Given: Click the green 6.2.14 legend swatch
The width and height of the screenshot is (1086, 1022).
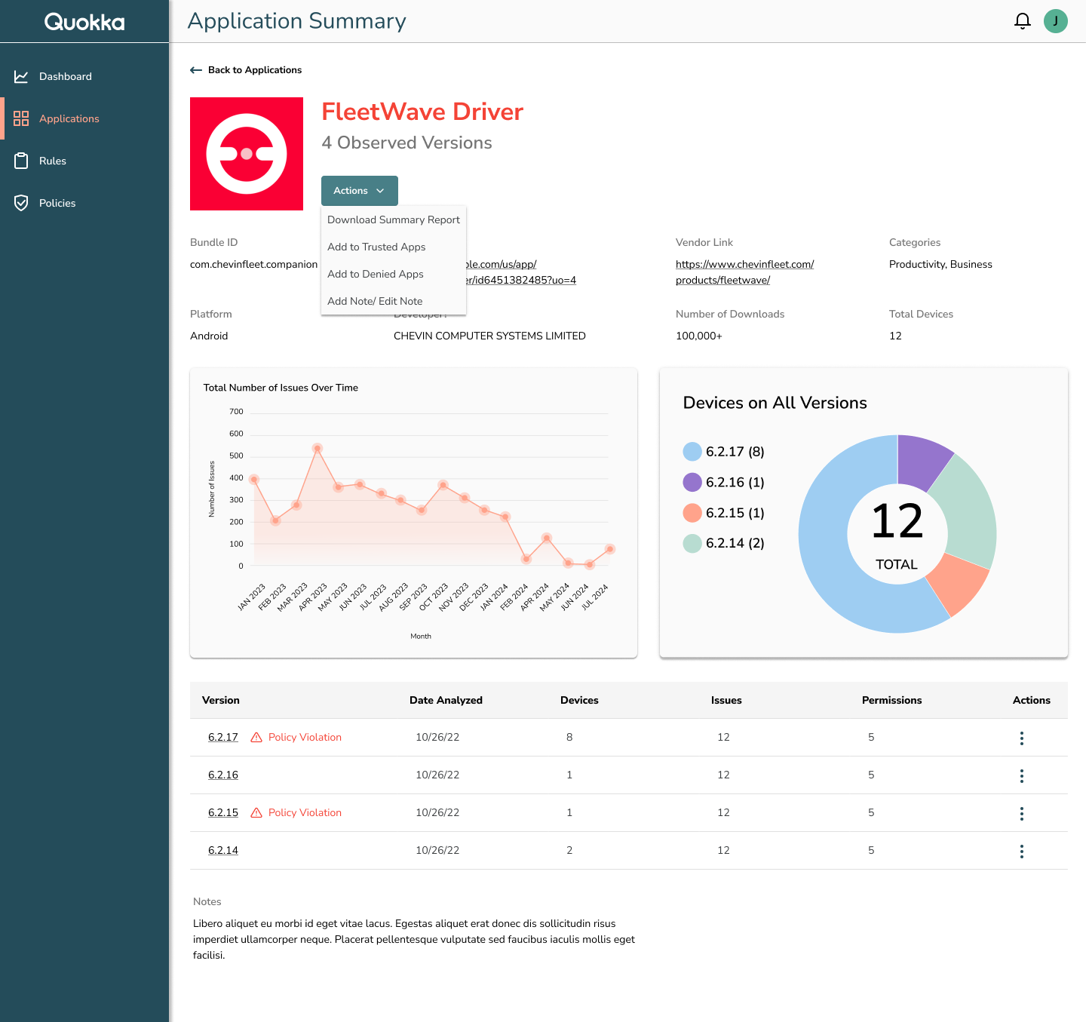Looking at the screenshot, I should coord(692,543).
